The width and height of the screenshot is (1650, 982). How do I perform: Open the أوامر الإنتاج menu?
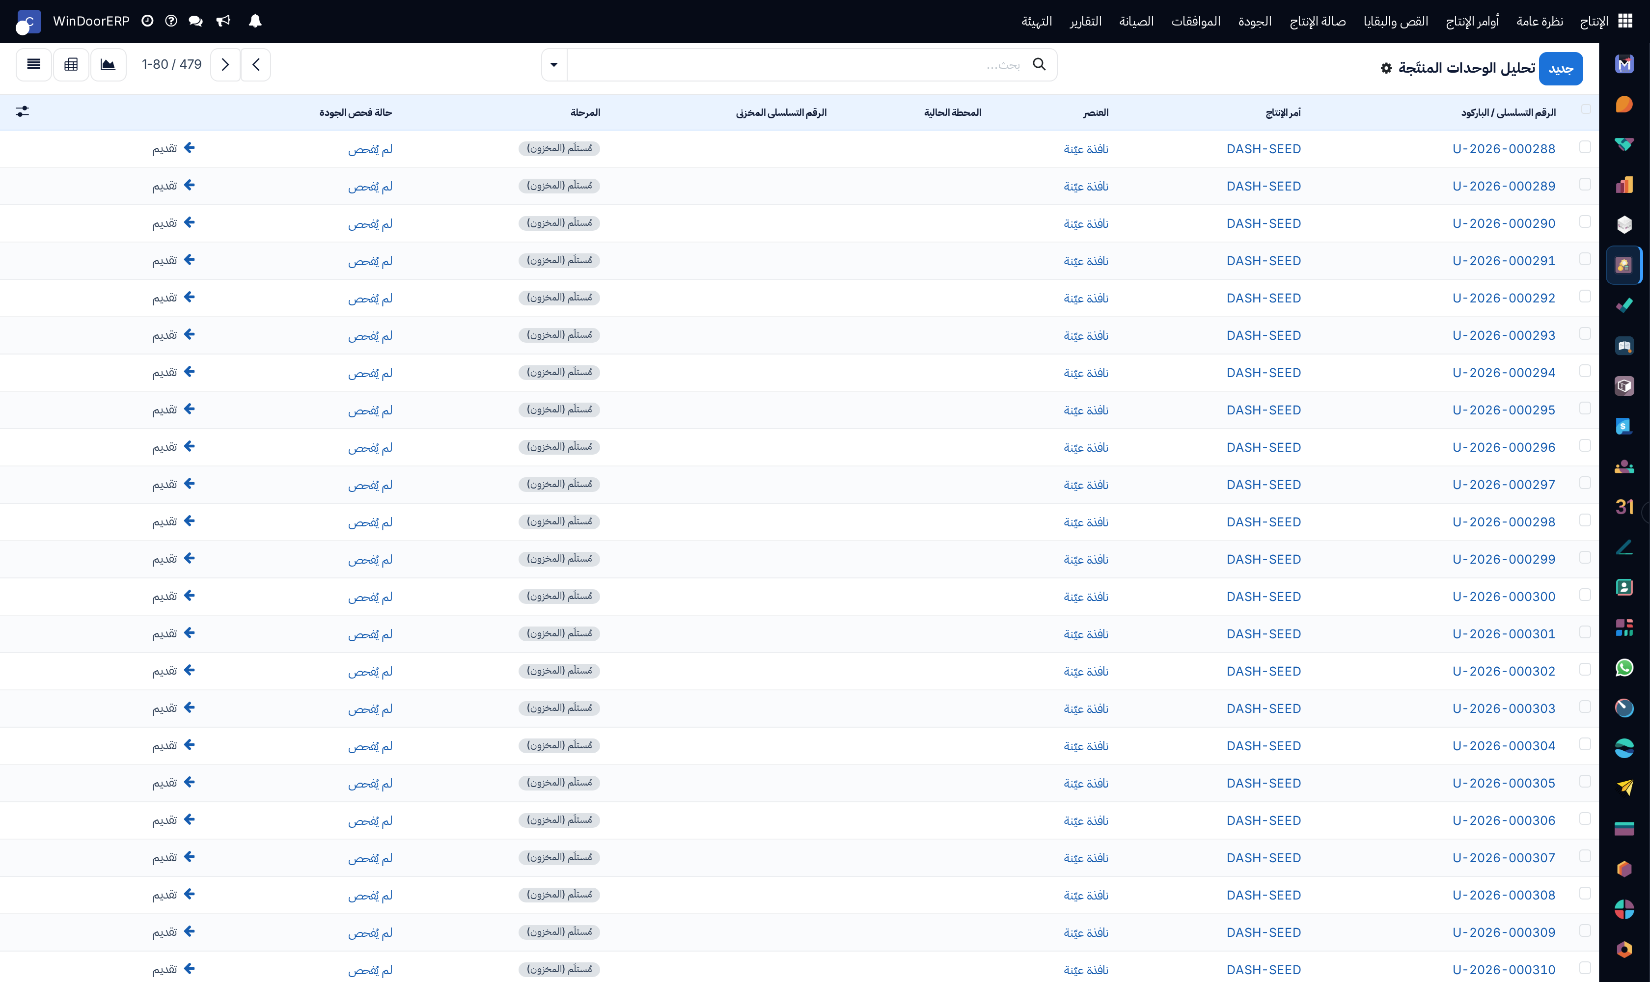pos(1472,22)
